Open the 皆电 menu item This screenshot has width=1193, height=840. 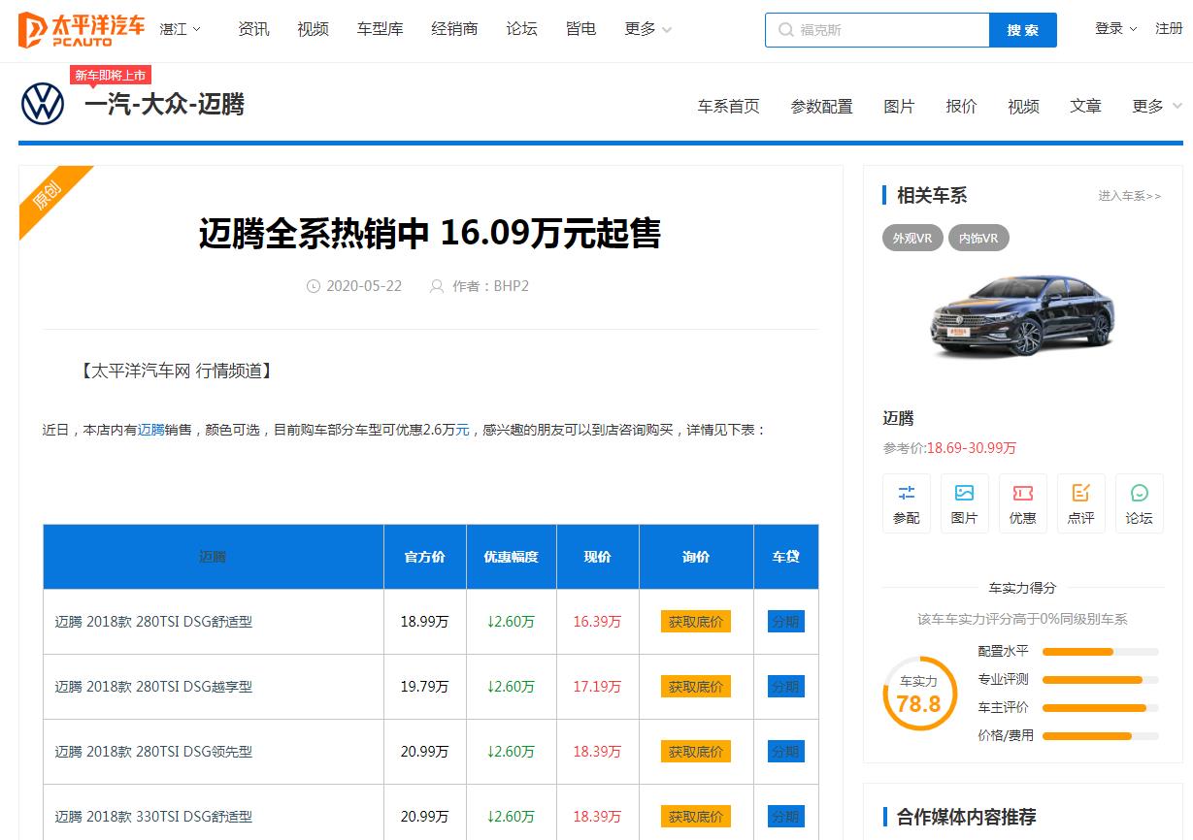(x=580, y=29)
